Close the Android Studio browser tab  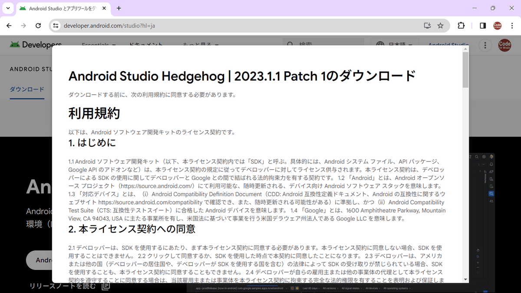pyautogui.click(x=104, y=8)
